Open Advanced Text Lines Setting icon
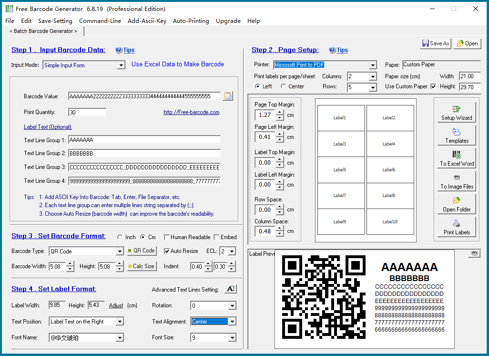This screenshot has width=489, height=356. [x=231, y=289]
